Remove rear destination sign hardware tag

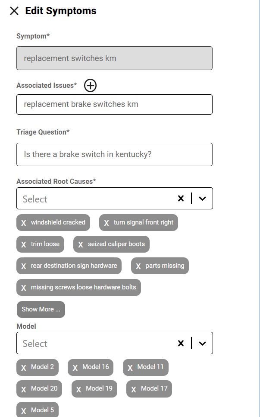[24, 266]
